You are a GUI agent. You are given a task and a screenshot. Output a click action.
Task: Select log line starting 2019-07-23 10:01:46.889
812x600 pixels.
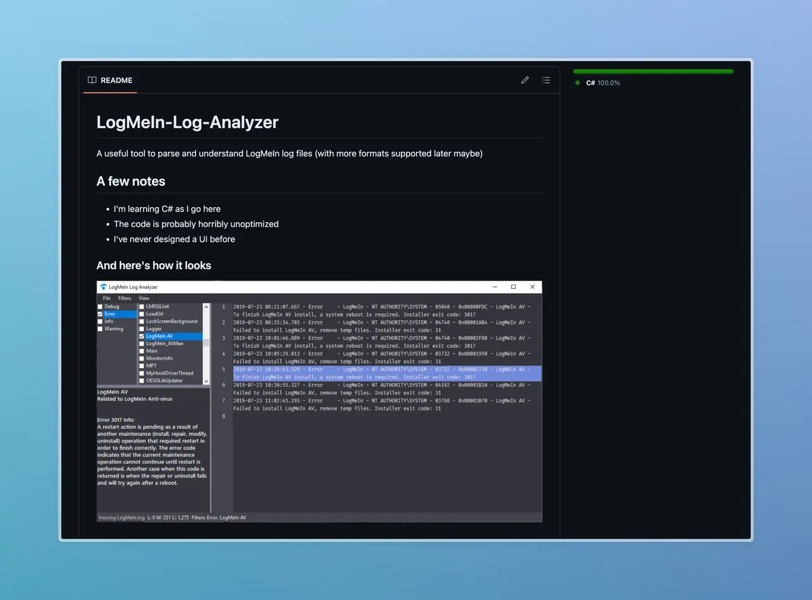click(x=382, y=342)
